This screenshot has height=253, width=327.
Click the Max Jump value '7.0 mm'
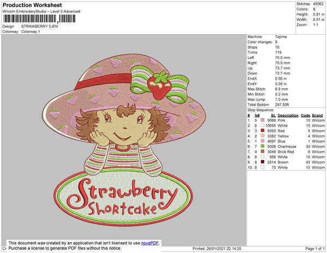pyautogui.click(x=281, y=99)
